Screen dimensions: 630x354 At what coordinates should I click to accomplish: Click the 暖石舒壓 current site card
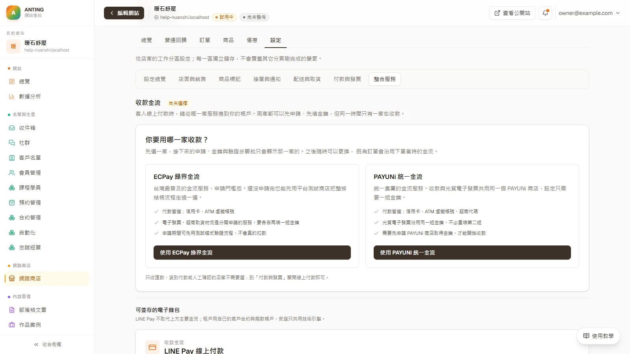47,46
